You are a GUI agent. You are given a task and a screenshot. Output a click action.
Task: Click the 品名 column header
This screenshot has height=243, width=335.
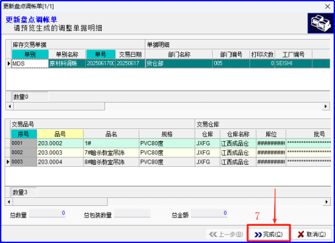click(111, 134)
